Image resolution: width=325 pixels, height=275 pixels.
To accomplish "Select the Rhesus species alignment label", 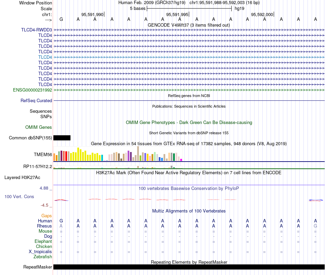I will pyautogui.click(x=44, y=226).
